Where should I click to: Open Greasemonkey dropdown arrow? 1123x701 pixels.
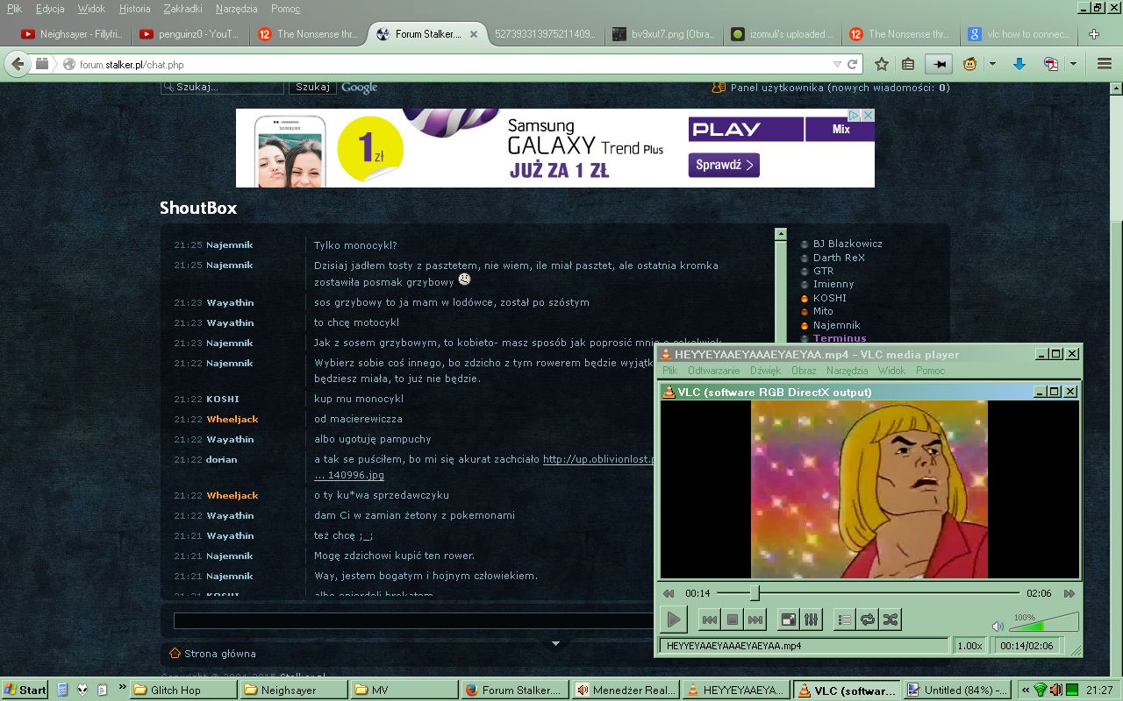pyautogui.click(x=992, y=64)
